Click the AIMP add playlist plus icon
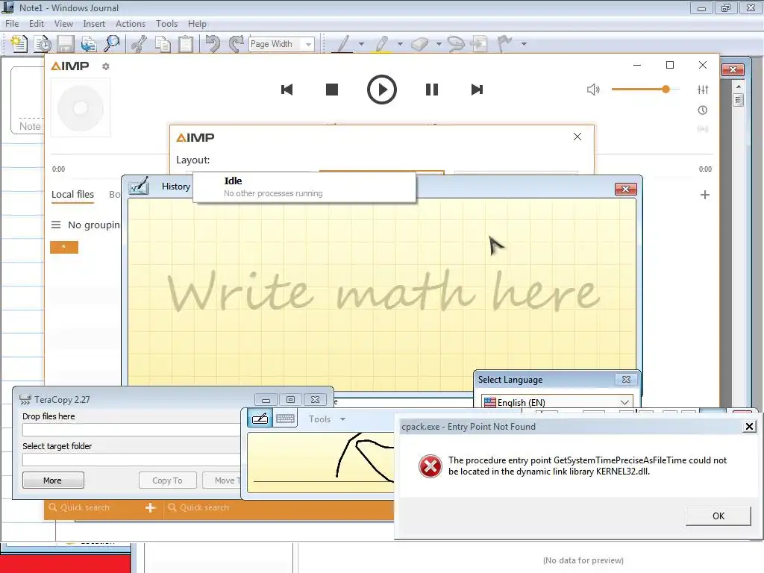The height and width of the screenshot is (573, 764). tap(704, 195)
